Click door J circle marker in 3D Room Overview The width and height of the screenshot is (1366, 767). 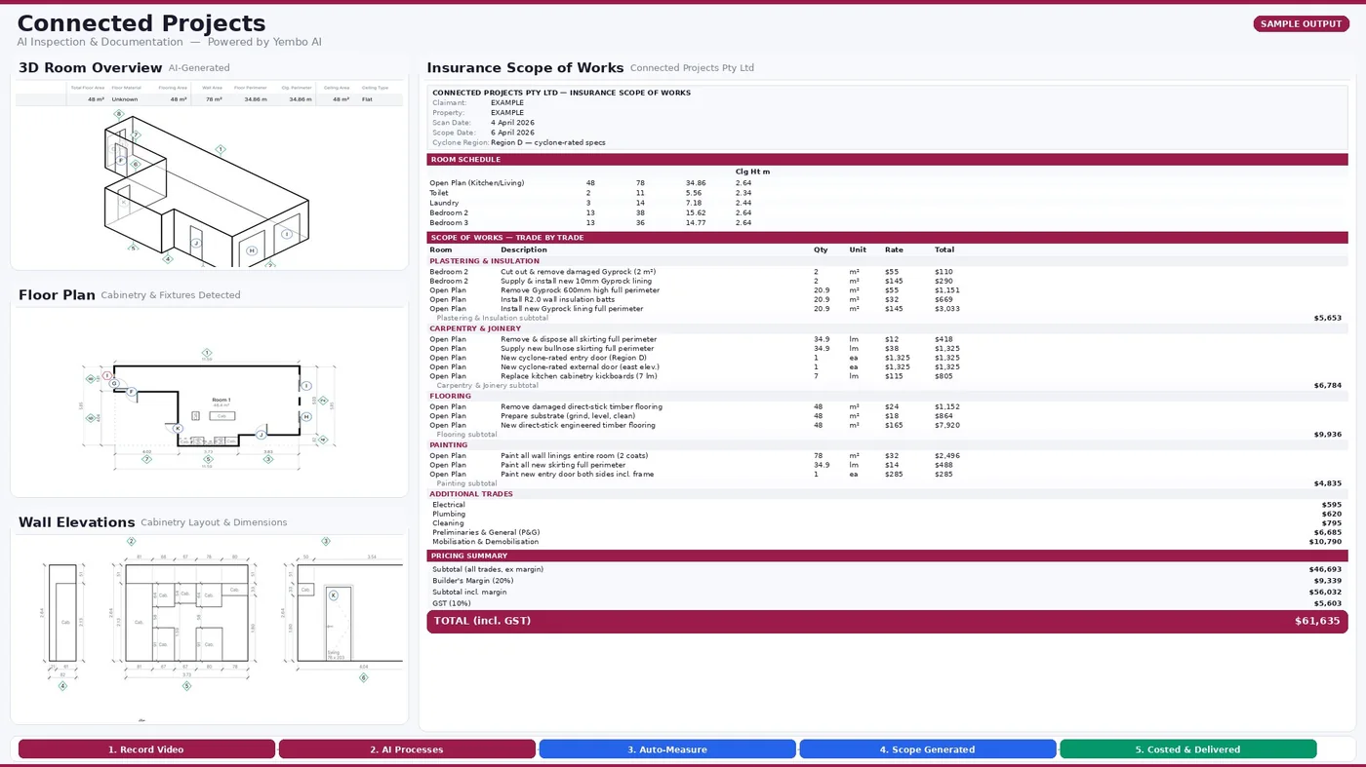pyautogui.click(x=196, y=243)
